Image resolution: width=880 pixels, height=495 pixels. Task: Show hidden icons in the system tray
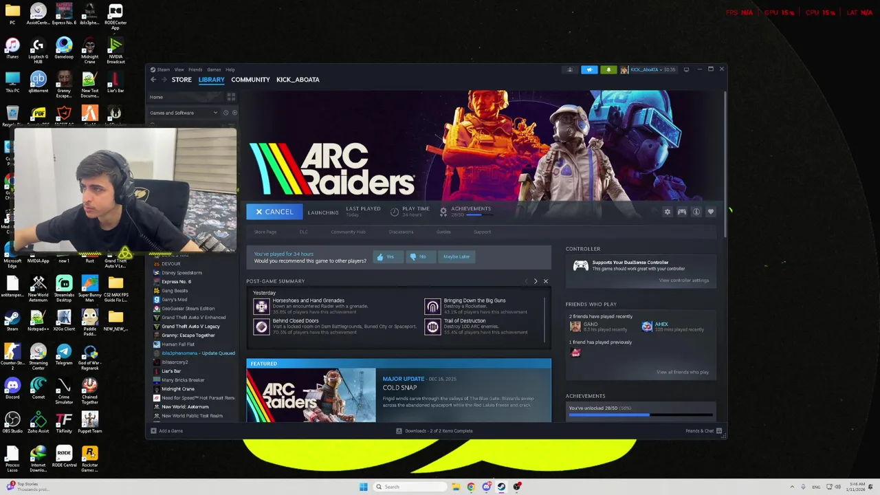point(792,487)
